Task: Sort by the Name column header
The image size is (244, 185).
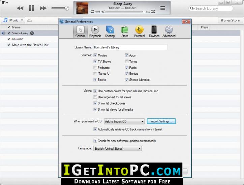Action: pyautogui.click(x=16, y=27)
